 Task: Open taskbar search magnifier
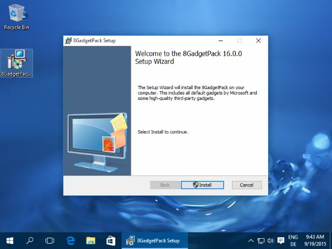(x=30, y=240)
